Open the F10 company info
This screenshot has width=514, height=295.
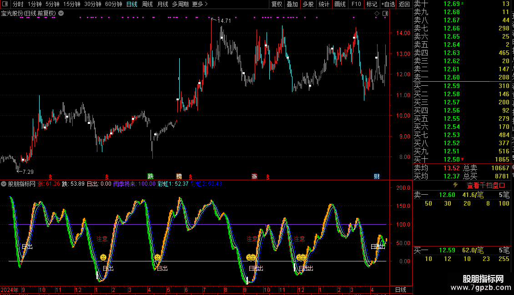click(x=356, y=4)
